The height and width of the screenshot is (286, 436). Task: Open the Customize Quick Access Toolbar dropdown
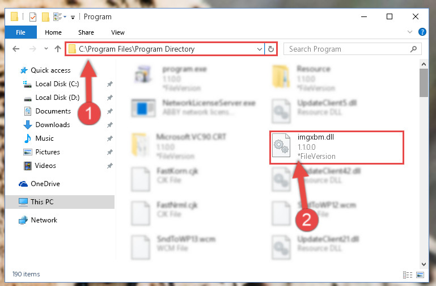click(x=73, y=17)
